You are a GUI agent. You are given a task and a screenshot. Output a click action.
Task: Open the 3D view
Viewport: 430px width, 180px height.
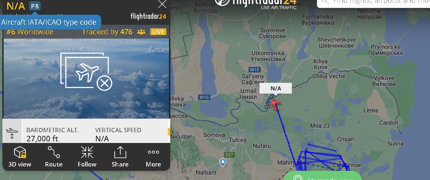(x=20, y=157)
